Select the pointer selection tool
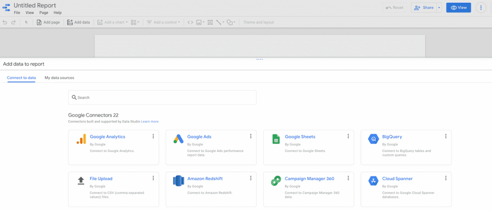This screenshot has height=211, width=492. coord(26,22)
